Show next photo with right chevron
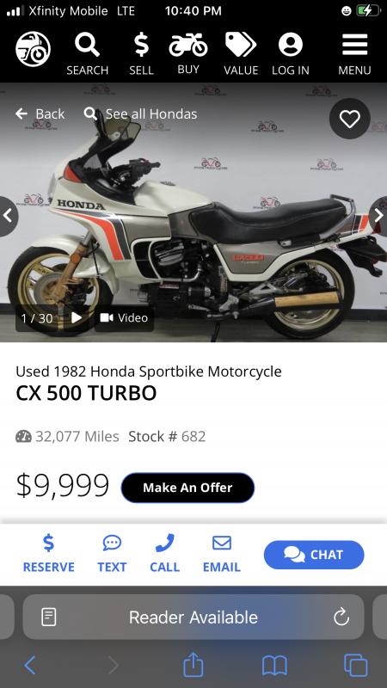 tap(378, 216)
